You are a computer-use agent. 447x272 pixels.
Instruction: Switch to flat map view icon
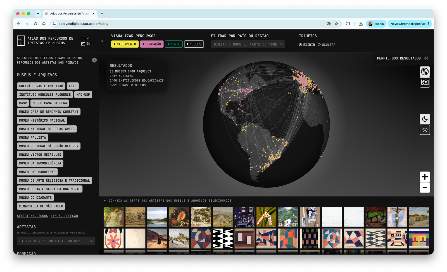pyautogui.click(x=425, y=83)
